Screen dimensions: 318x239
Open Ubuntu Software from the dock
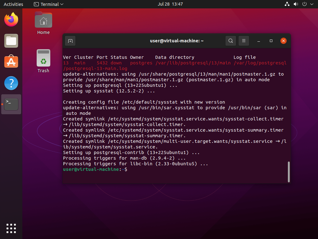[x=11, y=62]
